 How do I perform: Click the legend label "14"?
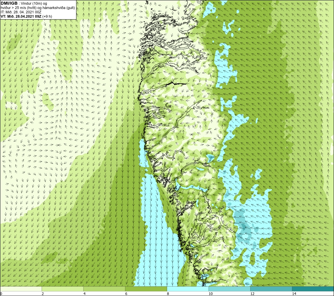click(x=294, y=294)
